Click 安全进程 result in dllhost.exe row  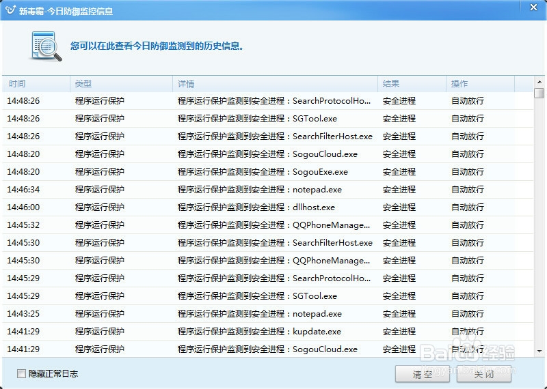click(x=399, y=207)
